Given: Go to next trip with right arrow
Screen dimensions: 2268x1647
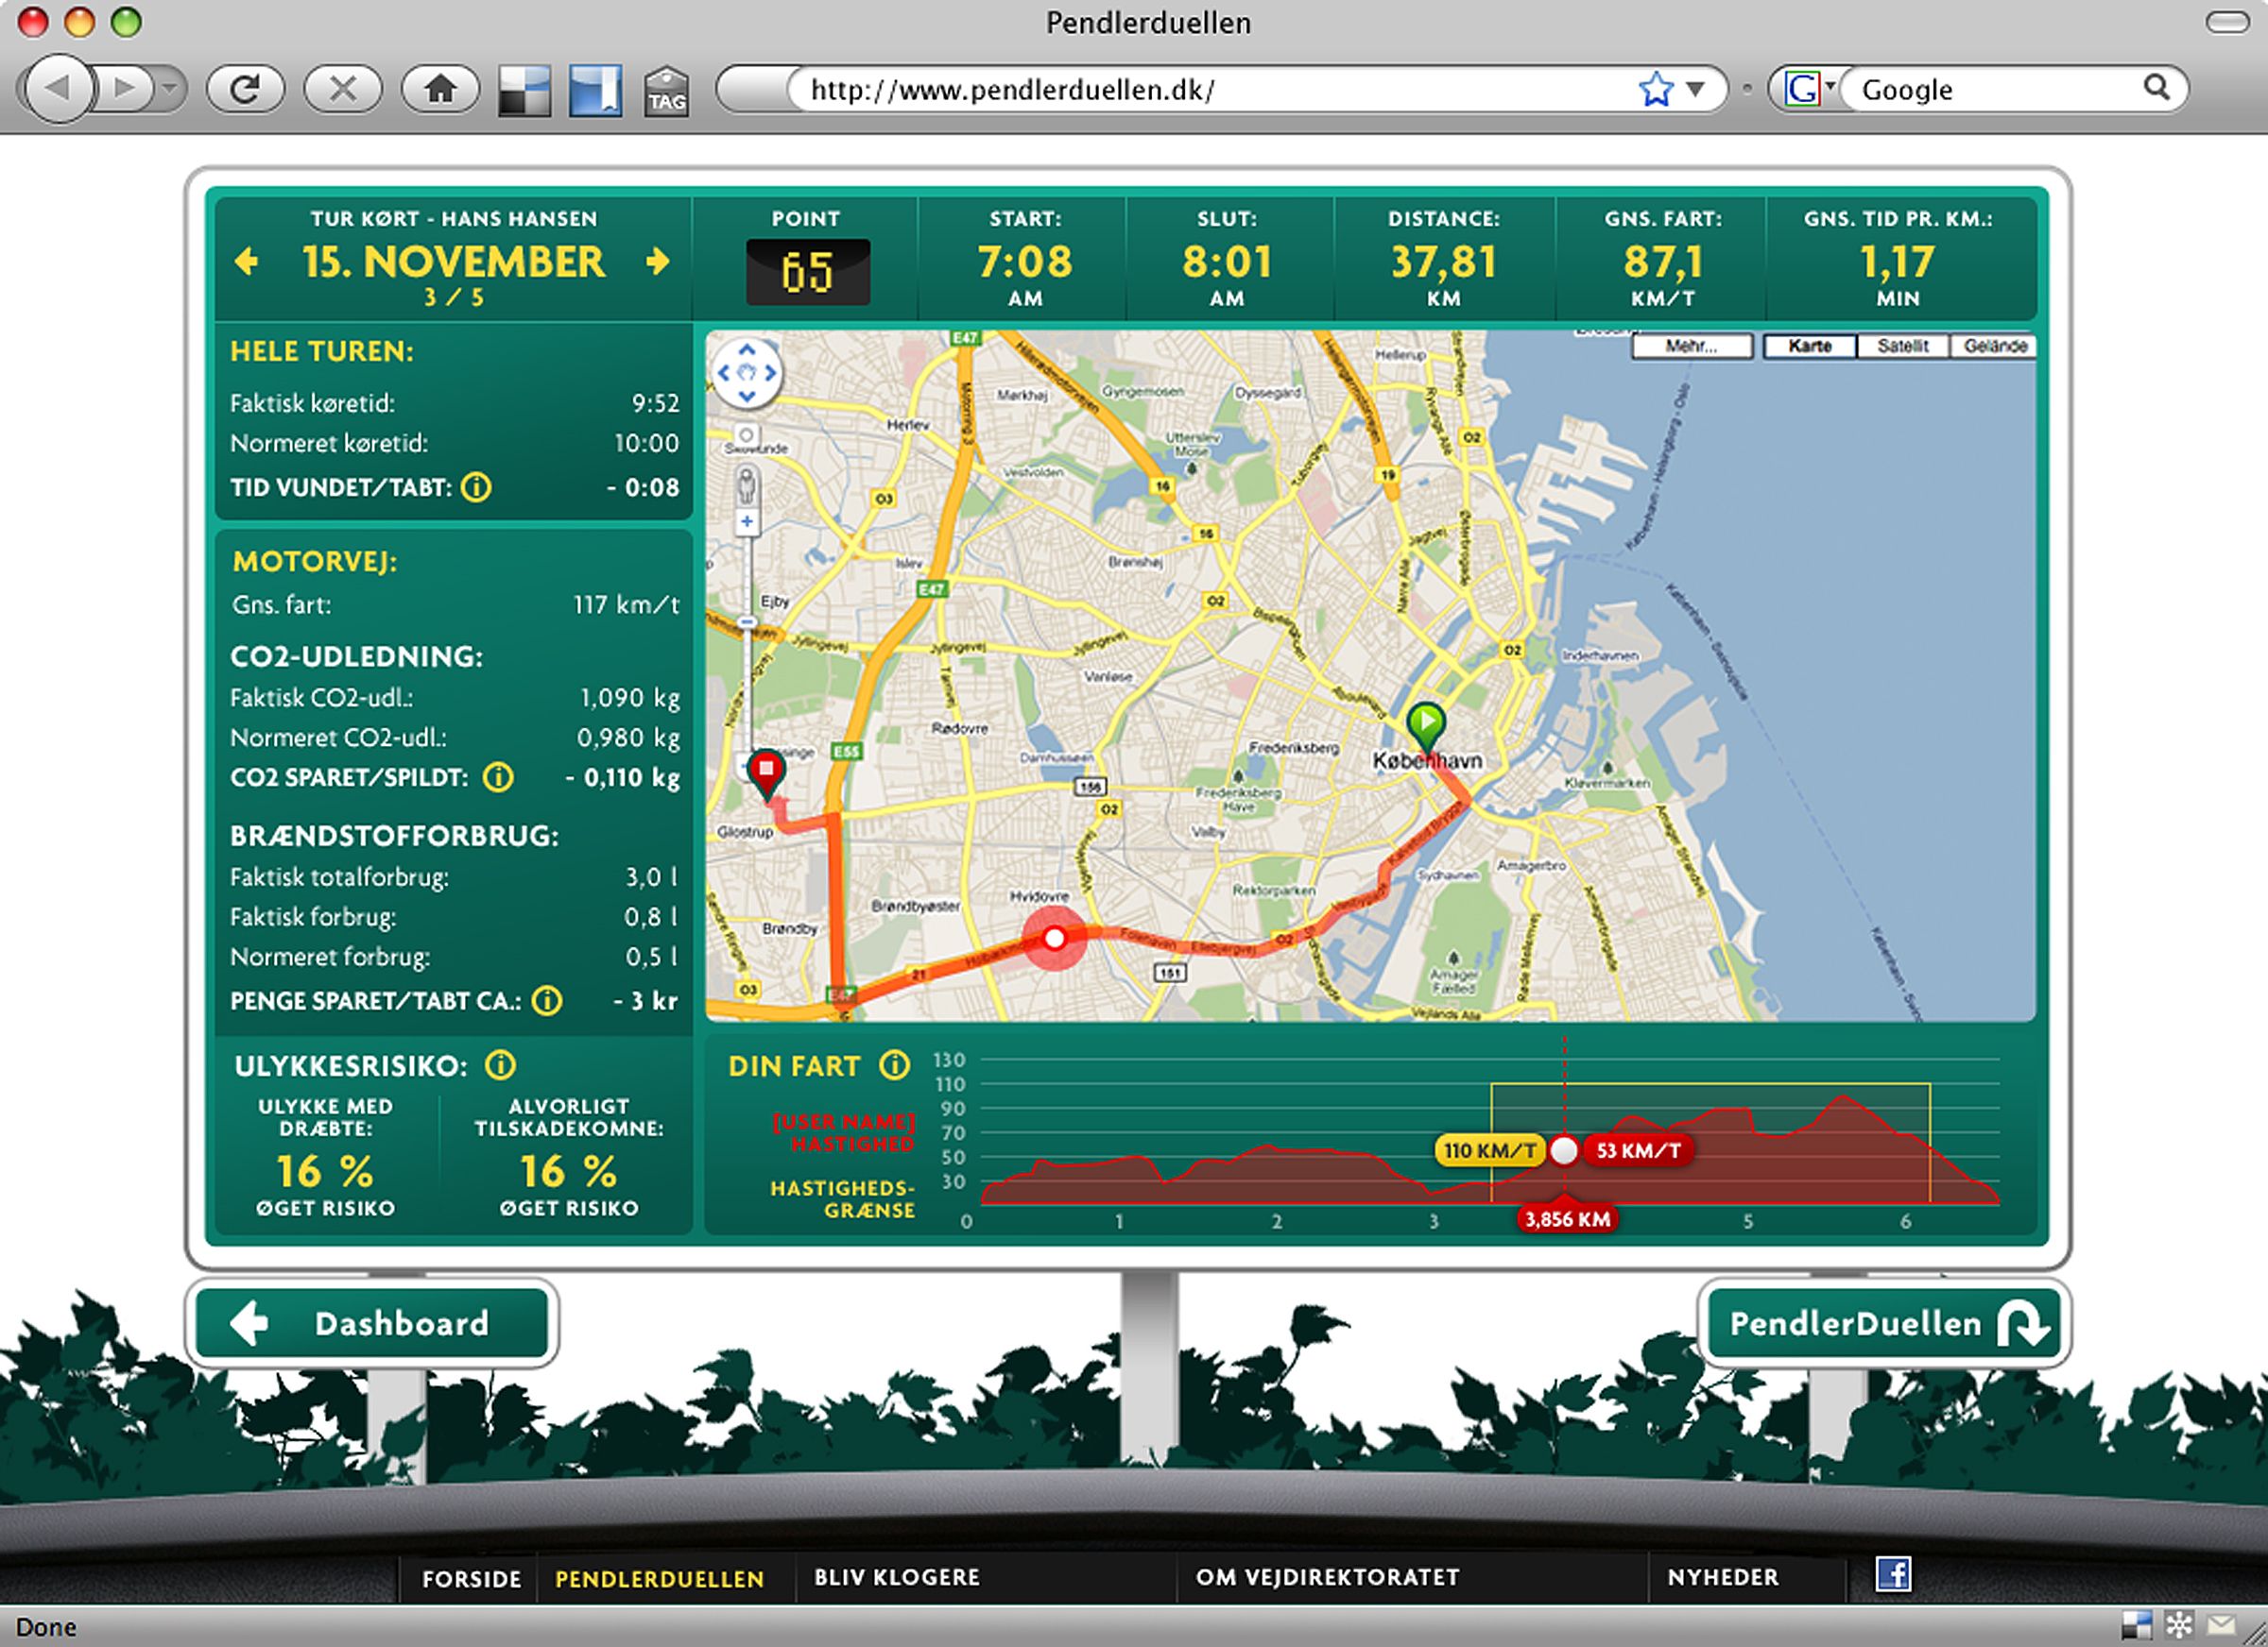Looking at the screenshot, I should [657, 262].
